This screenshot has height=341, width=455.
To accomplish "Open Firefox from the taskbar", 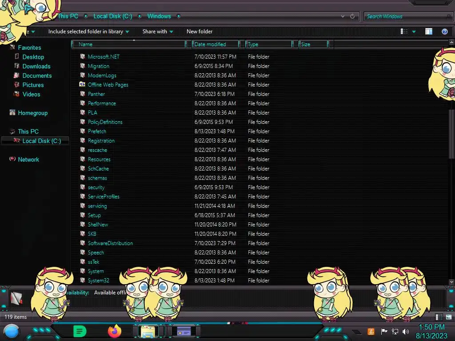I will (114, 331).
